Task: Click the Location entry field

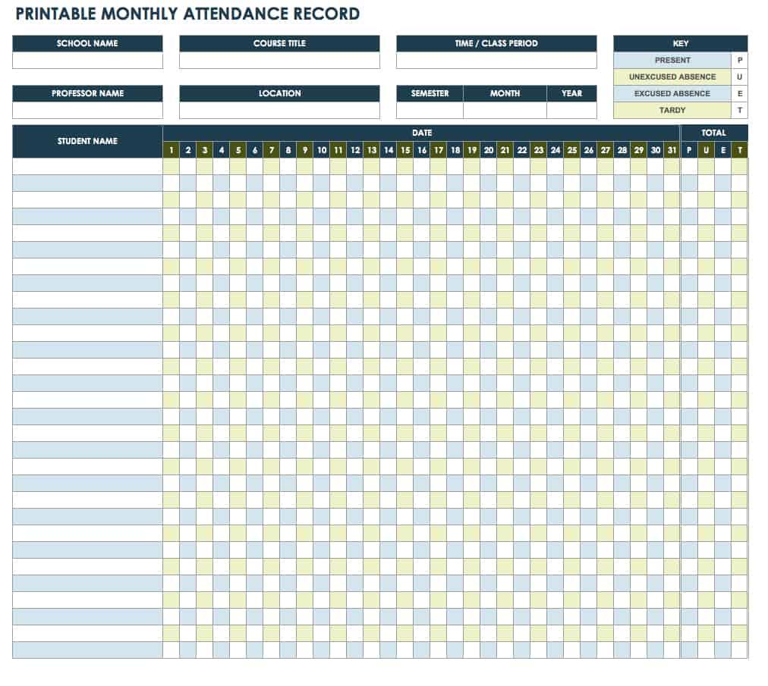Action: (x=279, y=109)
